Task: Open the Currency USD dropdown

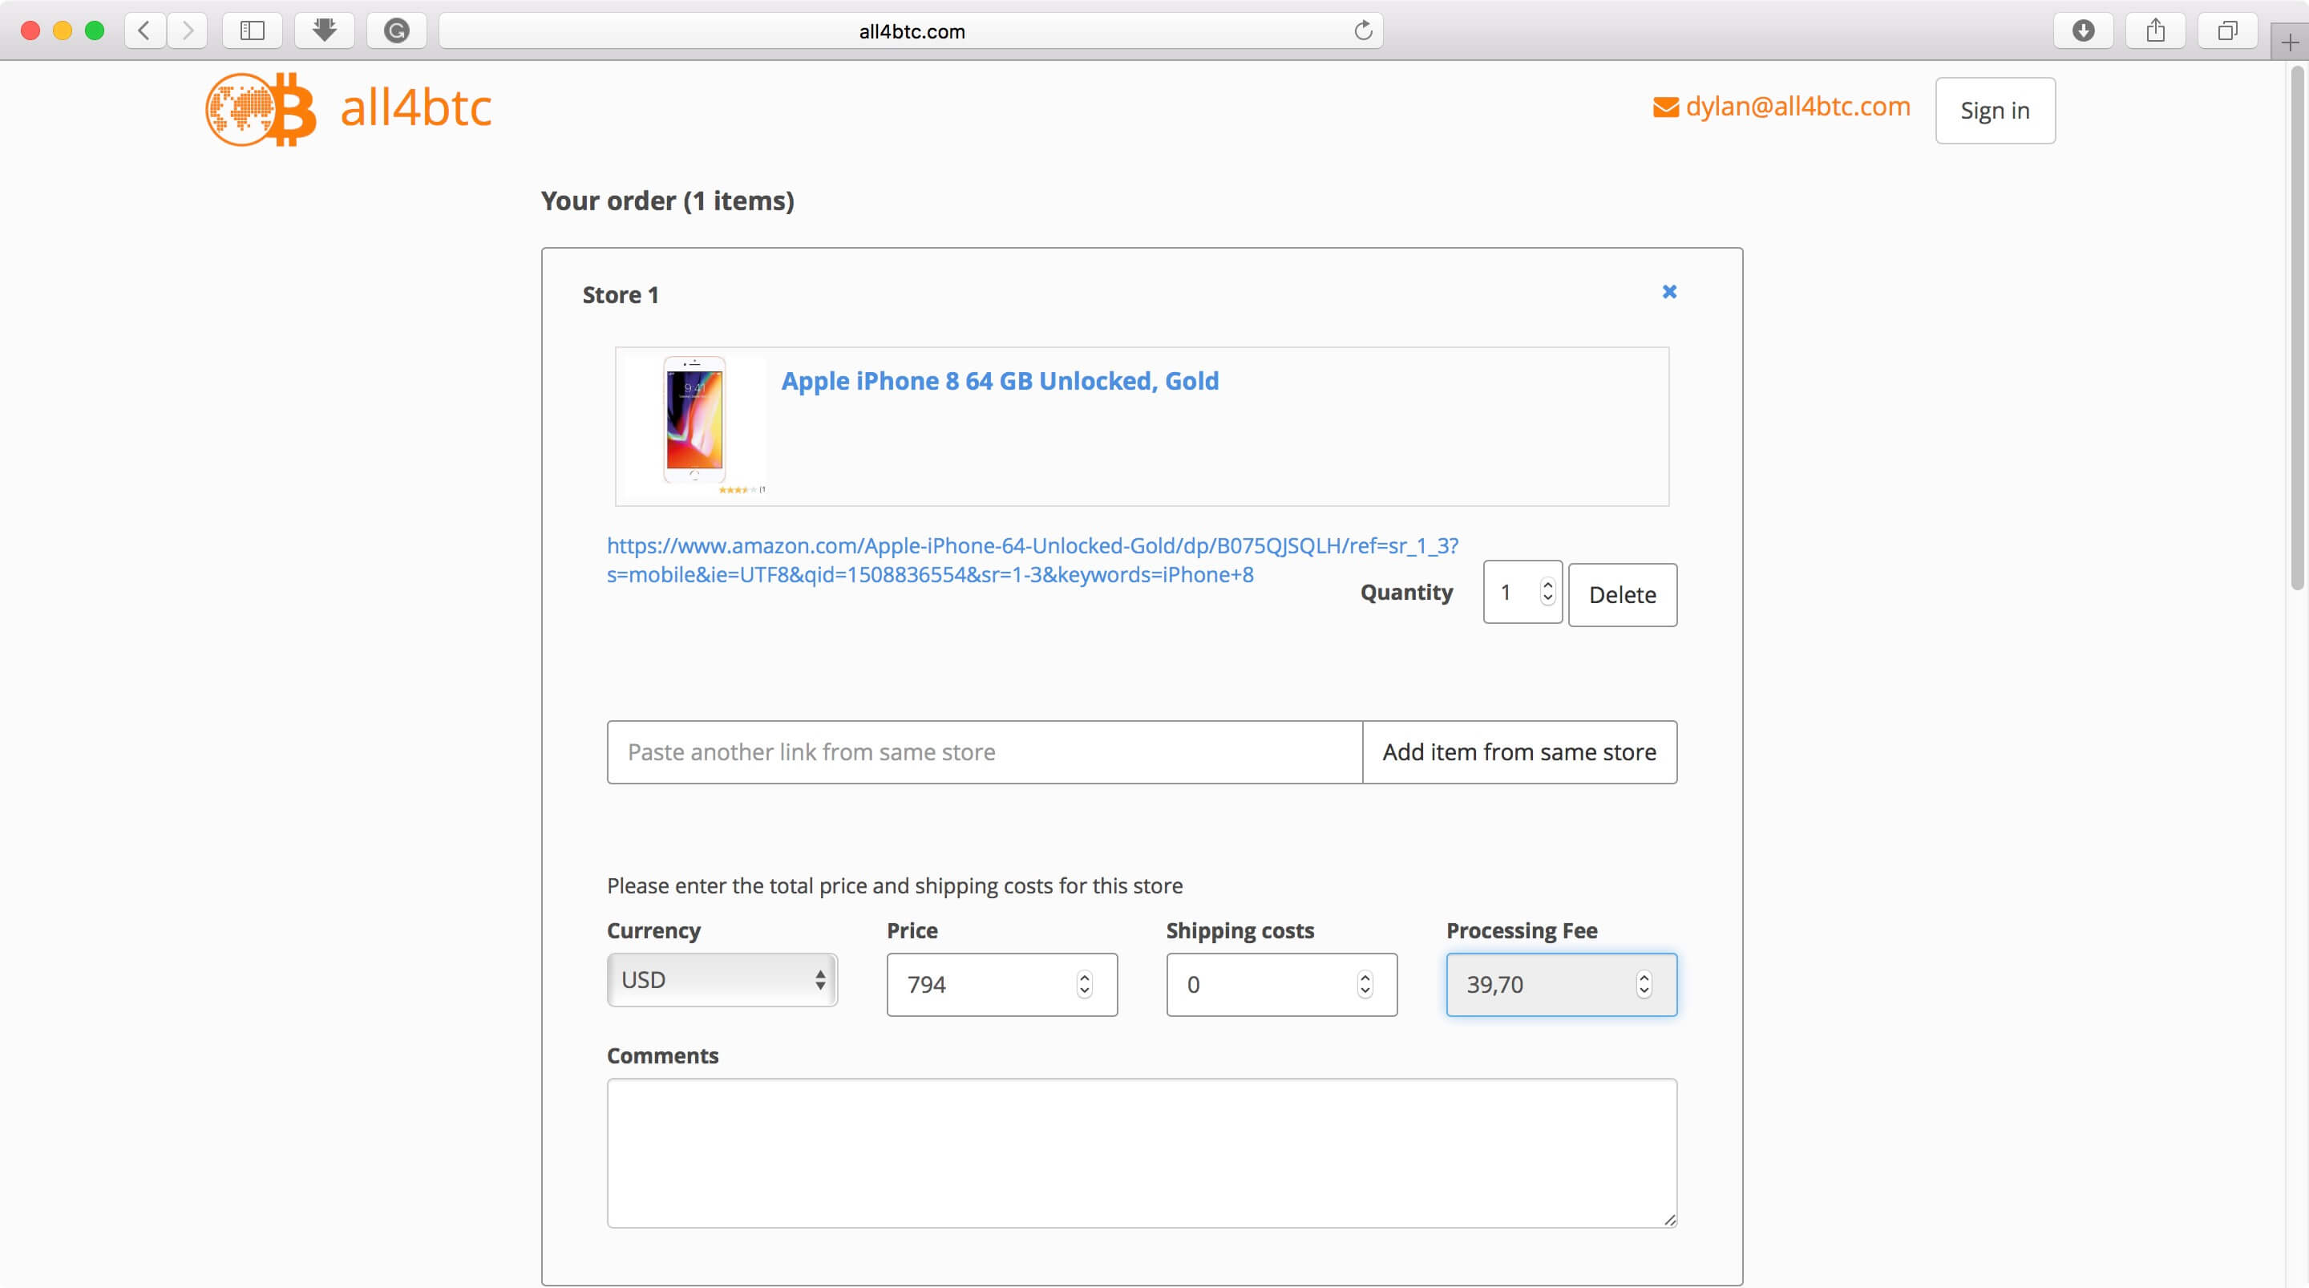Action: [722, 979]
